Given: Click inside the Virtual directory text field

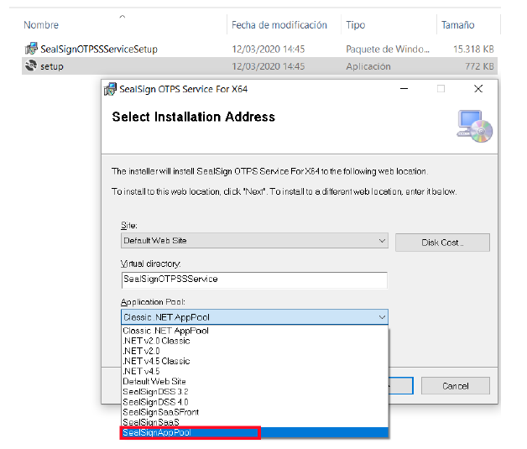Looking at the screenshot, I should click(253, 279).
